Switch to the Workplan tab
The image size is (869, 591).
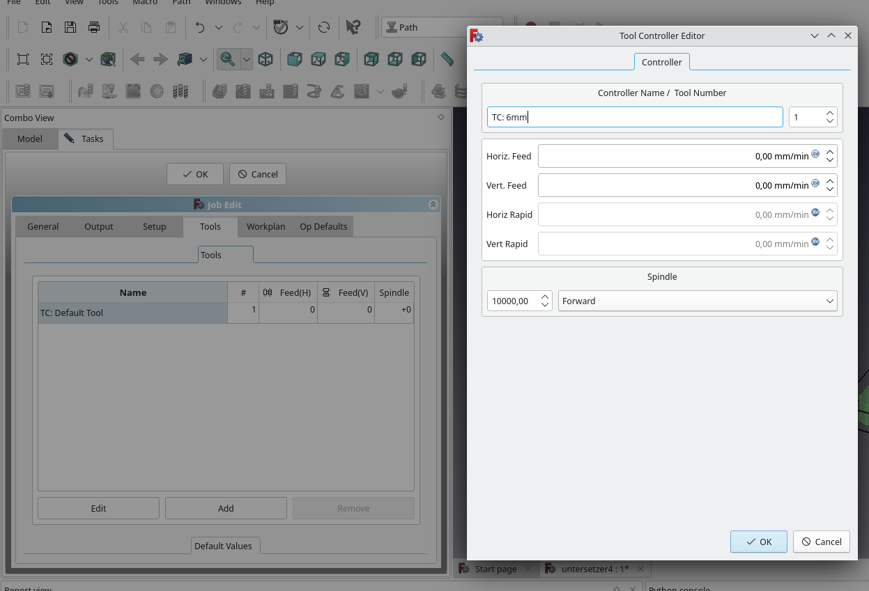(x=266, y=226)
